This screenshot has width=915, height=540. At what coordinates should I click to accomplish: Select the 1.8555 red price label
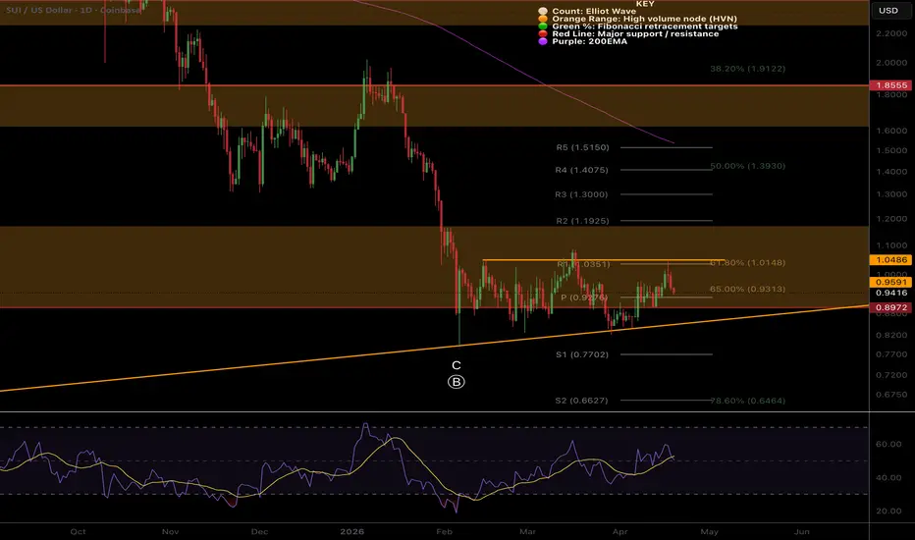click(x=891, y=85)
